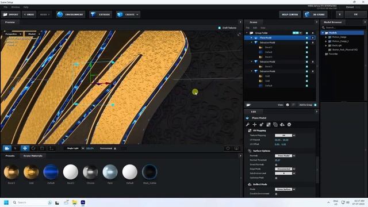
Task: Open the Window menu
Action: 16,7
